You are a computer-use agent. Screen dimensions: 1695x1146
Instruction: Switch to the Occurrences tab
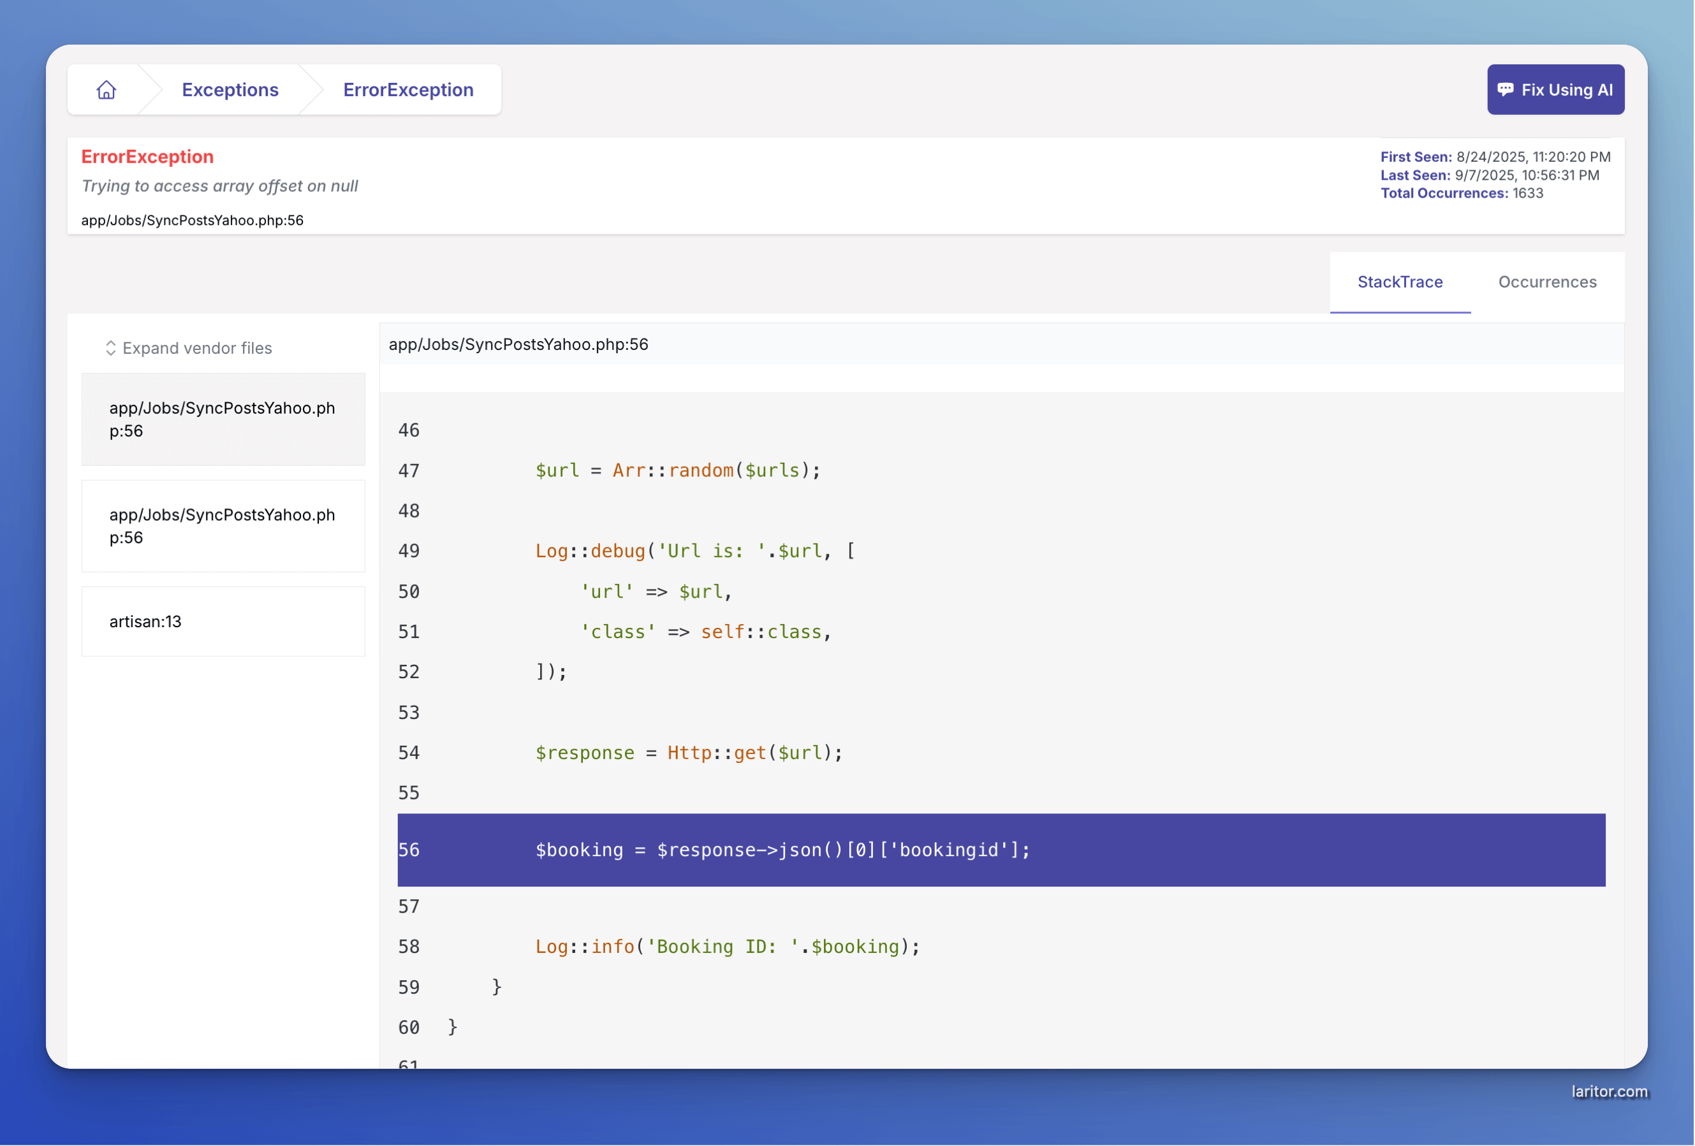(x=1546, y=282)
